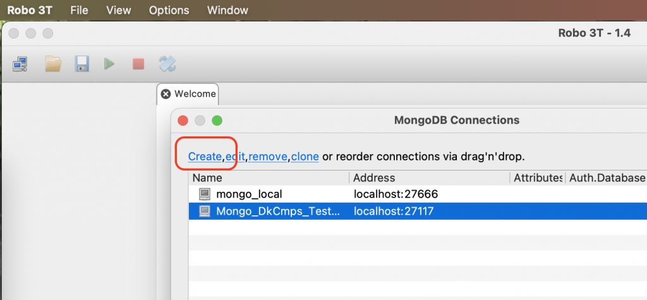Close the Welcome tab with its X icon
Viewport: 647px width, 300px height.
click(166, 94)
